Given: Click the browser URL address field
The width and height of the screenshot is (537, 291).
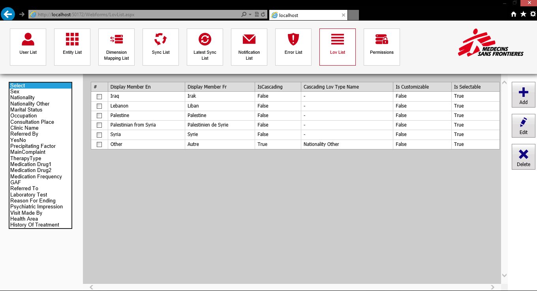Looking at the screenshot, I should [134, 15].
